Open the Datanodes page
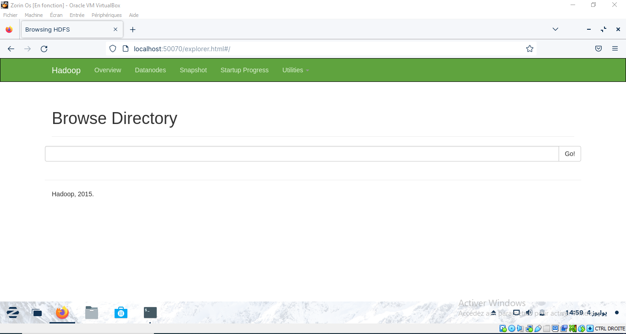The image size is (626, 334). pos(150,70)
